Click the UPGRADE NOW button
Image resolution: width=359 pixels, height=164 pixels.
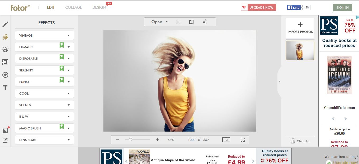click(258, 7)
